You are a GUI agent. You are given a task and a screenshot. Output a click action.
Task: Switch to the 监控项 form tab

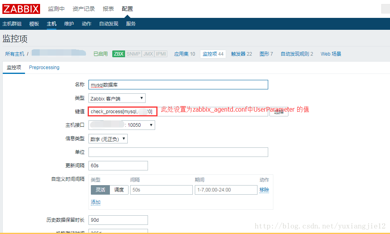point(14,68)
